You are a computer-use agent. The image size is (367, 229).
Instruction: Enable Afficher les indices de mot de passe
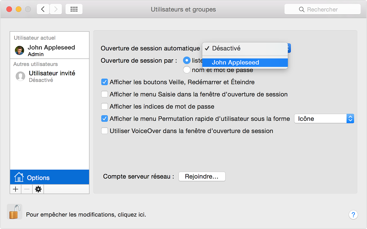coord(104,106)
